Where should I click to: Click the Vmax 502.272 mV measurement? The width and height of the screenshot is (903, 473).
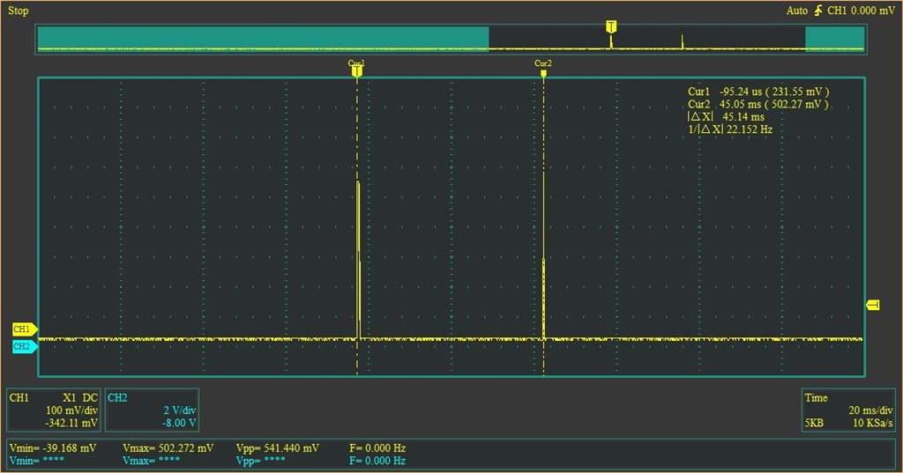[x=168, y=447]
